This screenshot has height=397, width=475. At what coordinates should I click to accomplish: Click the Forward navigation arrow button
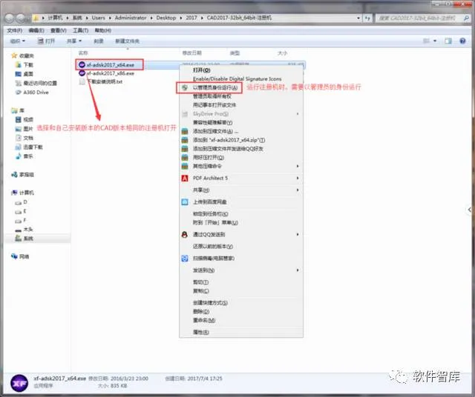[x=21, y=19]
